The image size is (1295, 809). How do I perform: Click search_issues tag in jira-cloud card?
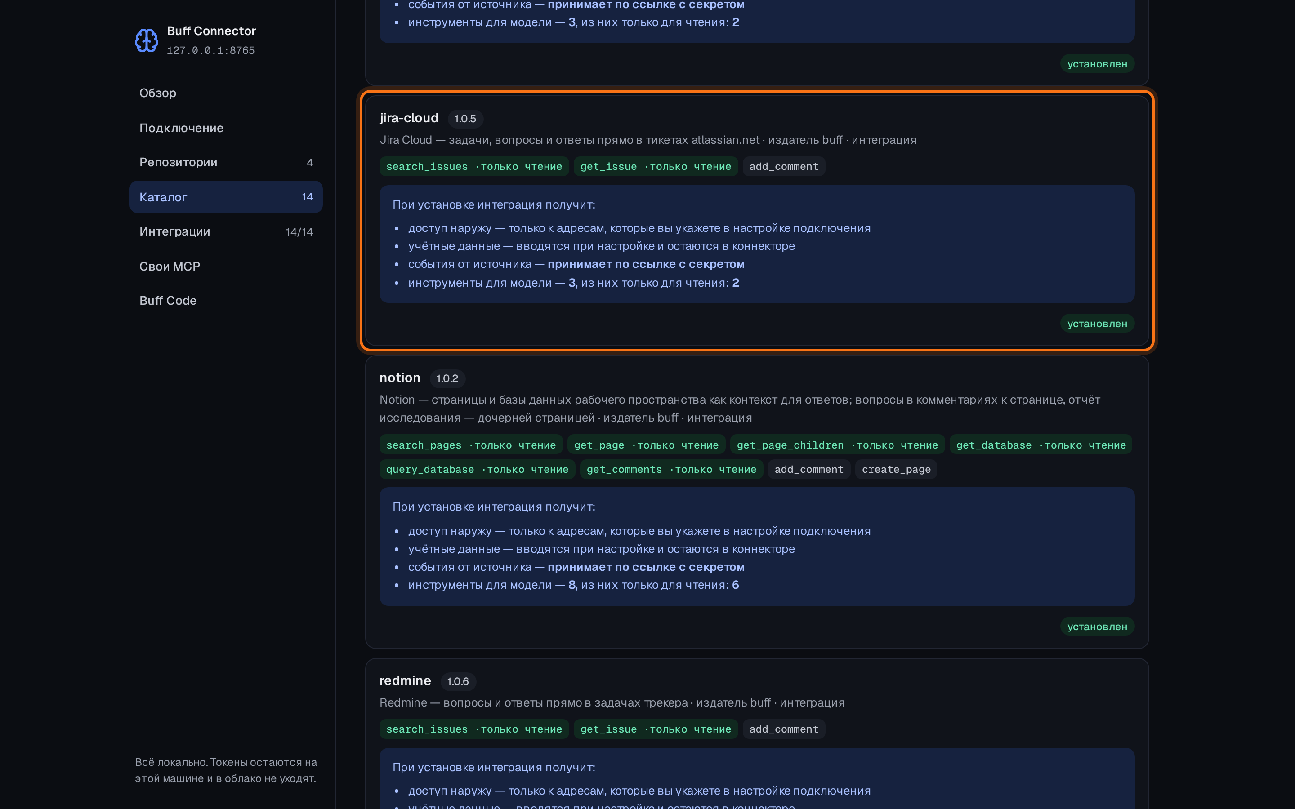click(x=474, y=166)
